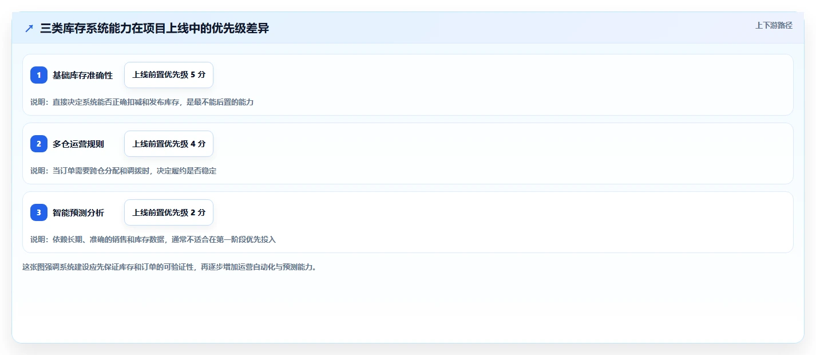Select the 基础库存准确性 heading

click(x=82, y=75)
